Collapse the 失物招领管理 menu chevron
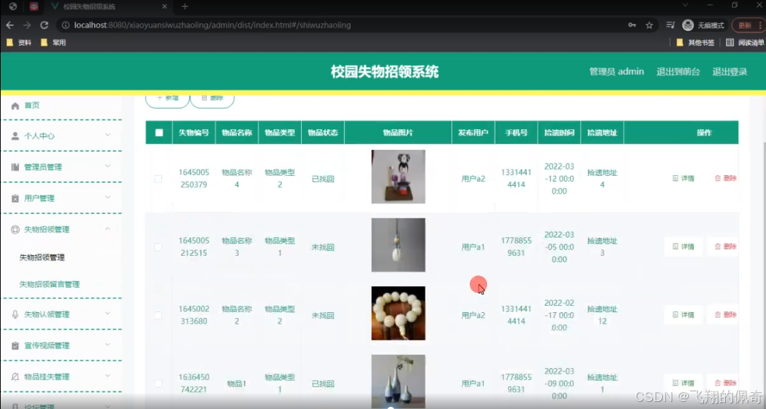 107,229
